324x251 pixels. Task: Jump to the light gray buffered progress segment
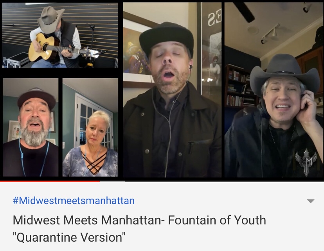(112, 181)
